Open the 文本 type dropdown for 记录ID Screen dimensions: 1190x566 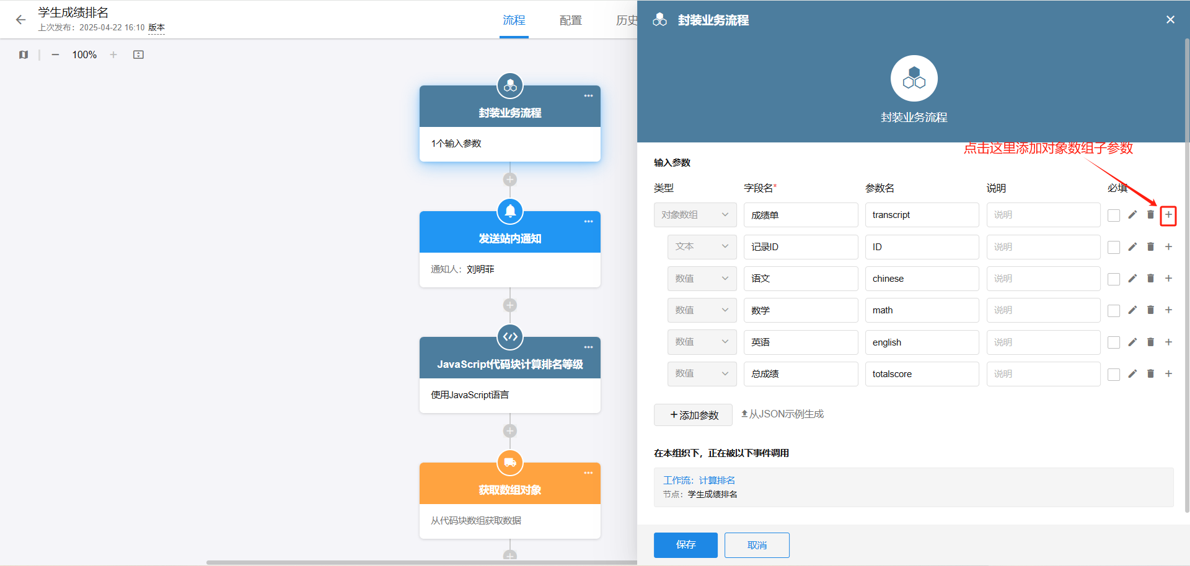(702, 246)
